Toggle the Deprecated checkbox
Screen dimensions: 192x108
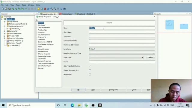90,74
